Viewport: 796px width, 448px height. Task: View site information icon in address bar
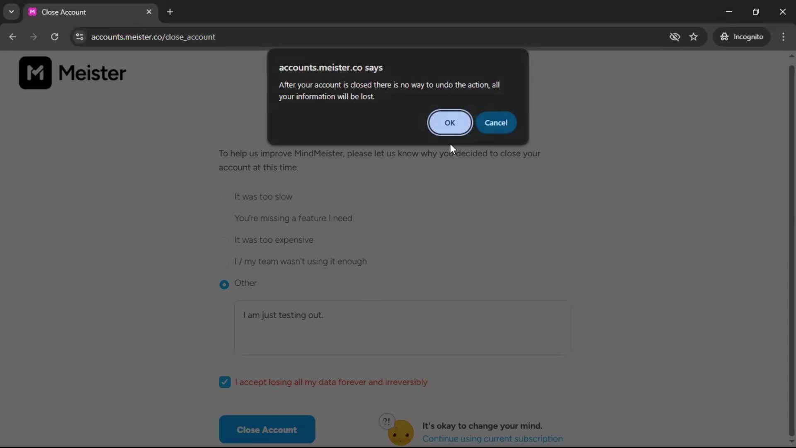[x=80, y=37]
